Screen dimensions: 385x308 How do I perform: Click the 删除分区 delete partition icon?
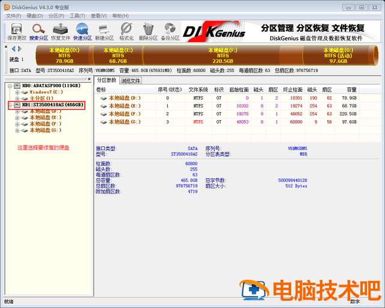pyautogui.click(x=148, y=32)
